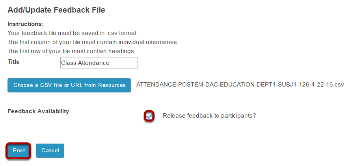Click the 'Add/Update Feedback File' heading
The width and height of the screenshot is (350, 166).
(x=56, y=10)
